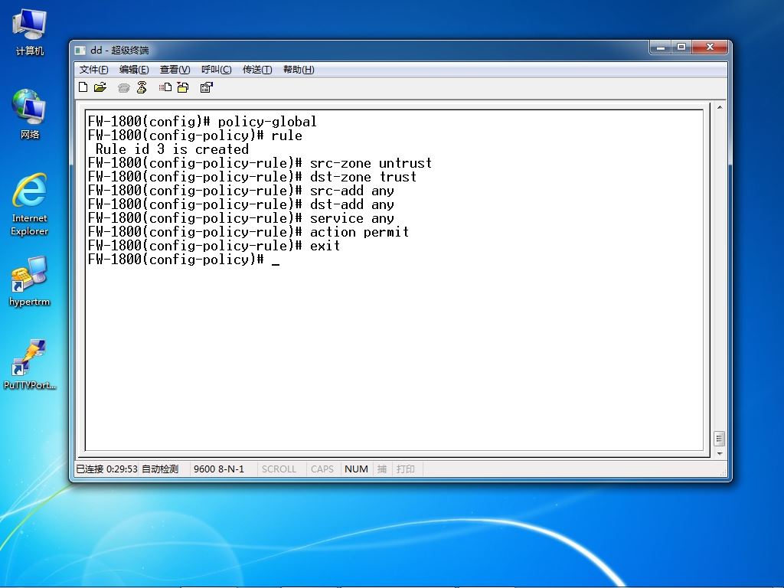The height and width of the screenshot is (588, 784).
Task: Select the hypertrm desktop shortcut
Action: click(x=30, y=281)
